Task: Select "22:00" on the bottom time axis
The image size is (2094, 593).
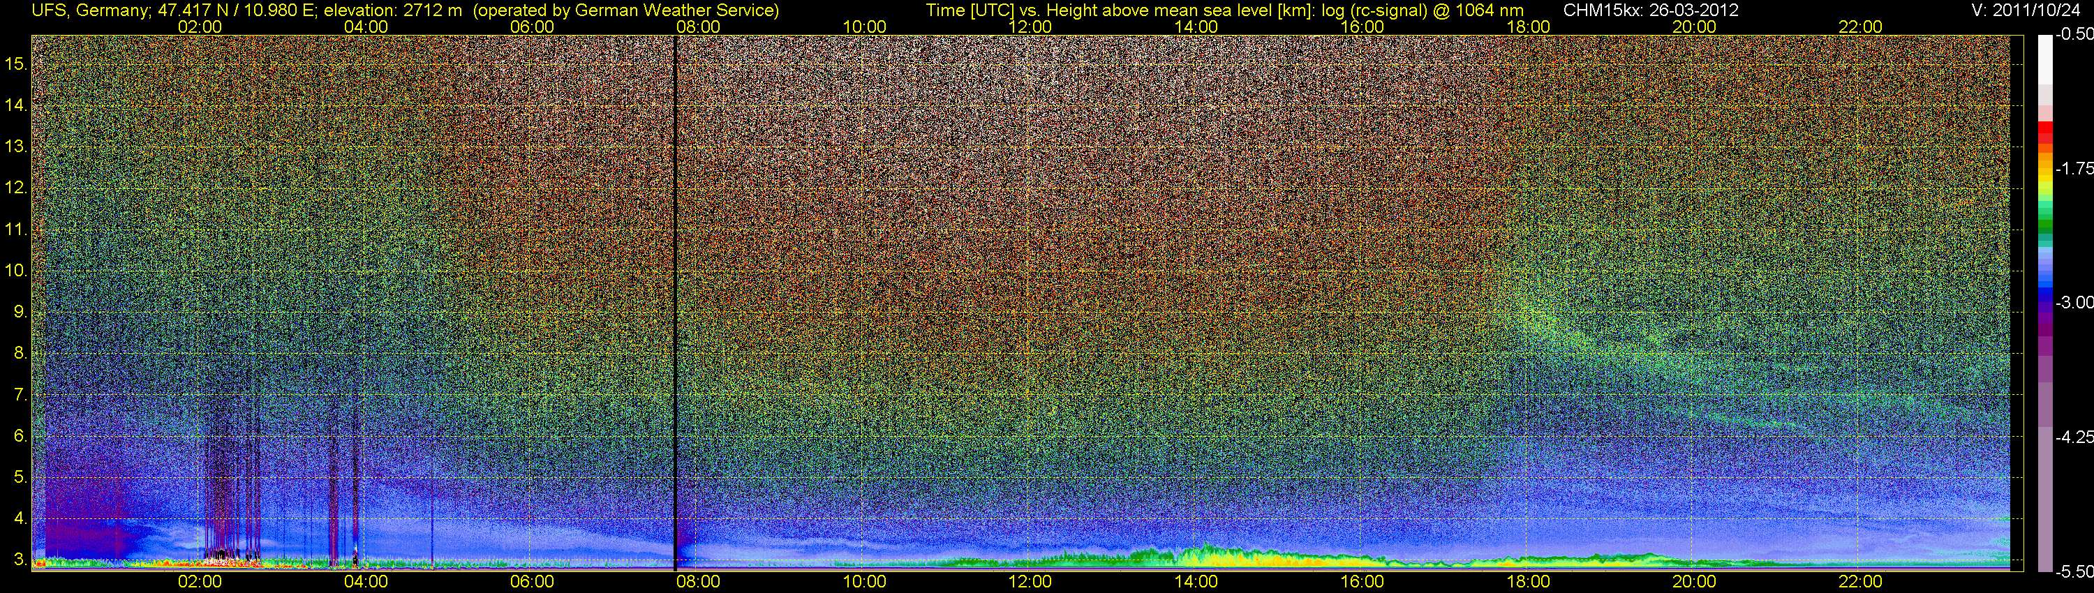Action: tap(1861, 582)
